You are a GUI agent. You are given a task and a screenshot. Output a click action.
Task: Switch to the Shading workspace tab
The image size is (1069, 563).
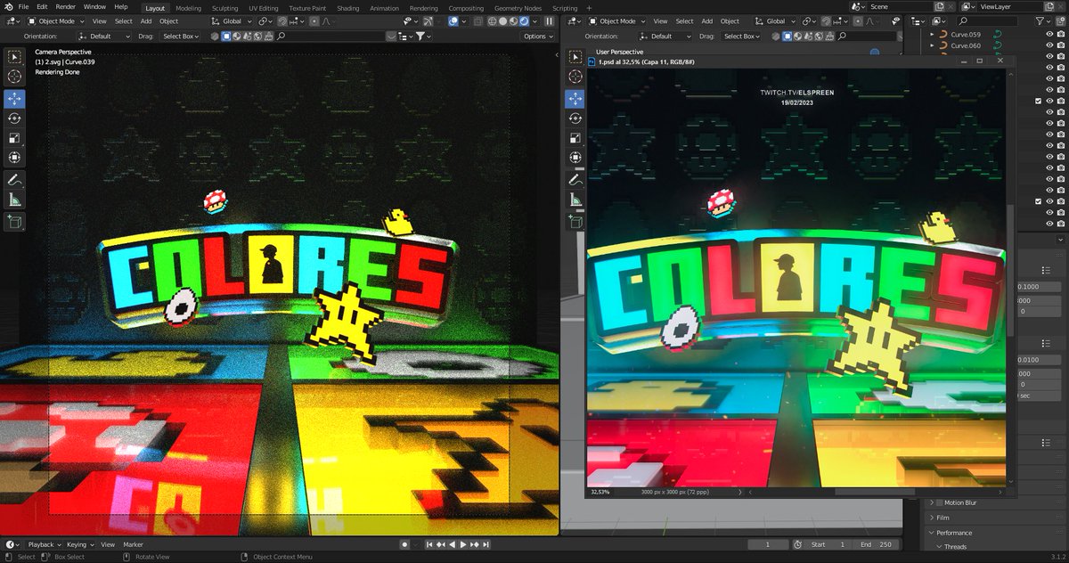348,7
